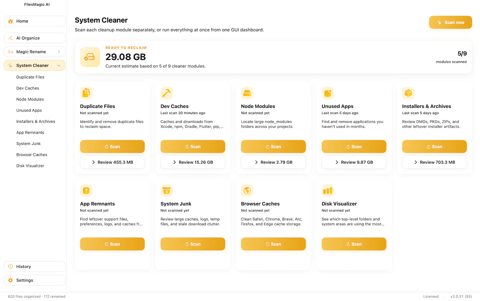Click the Home house icon in sidebar
Image resolution: width=480 pixels, height=301 pixels.
click(x=10, y=21)
